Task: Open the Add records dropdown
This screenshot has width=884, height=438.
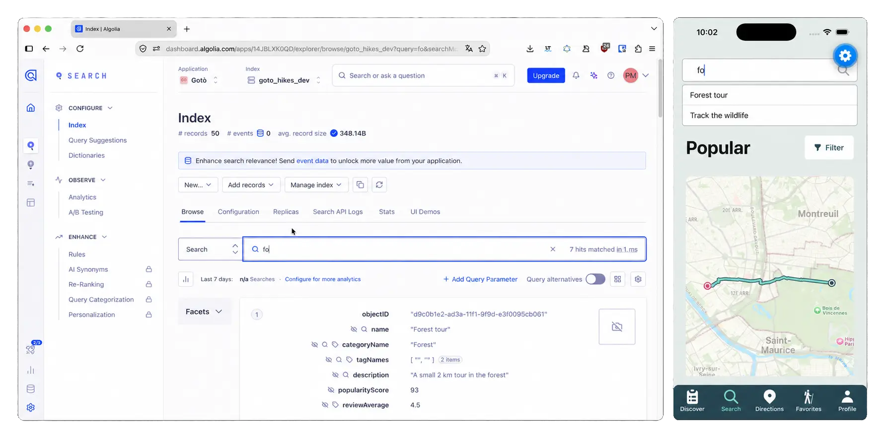Action: (251, 185)
